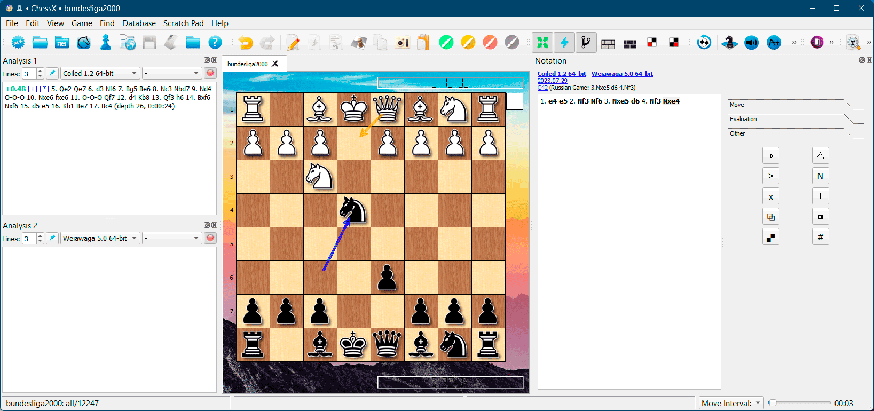Image resolution: width=874 pixels, height=411 pixels.
Task: Click the Weiawaga 5.0 64-bit player link
Action: [x=622, y=74]
